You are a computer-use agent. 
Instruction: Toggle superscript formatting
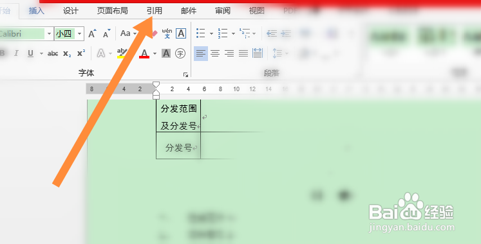[x=81, y=53]
